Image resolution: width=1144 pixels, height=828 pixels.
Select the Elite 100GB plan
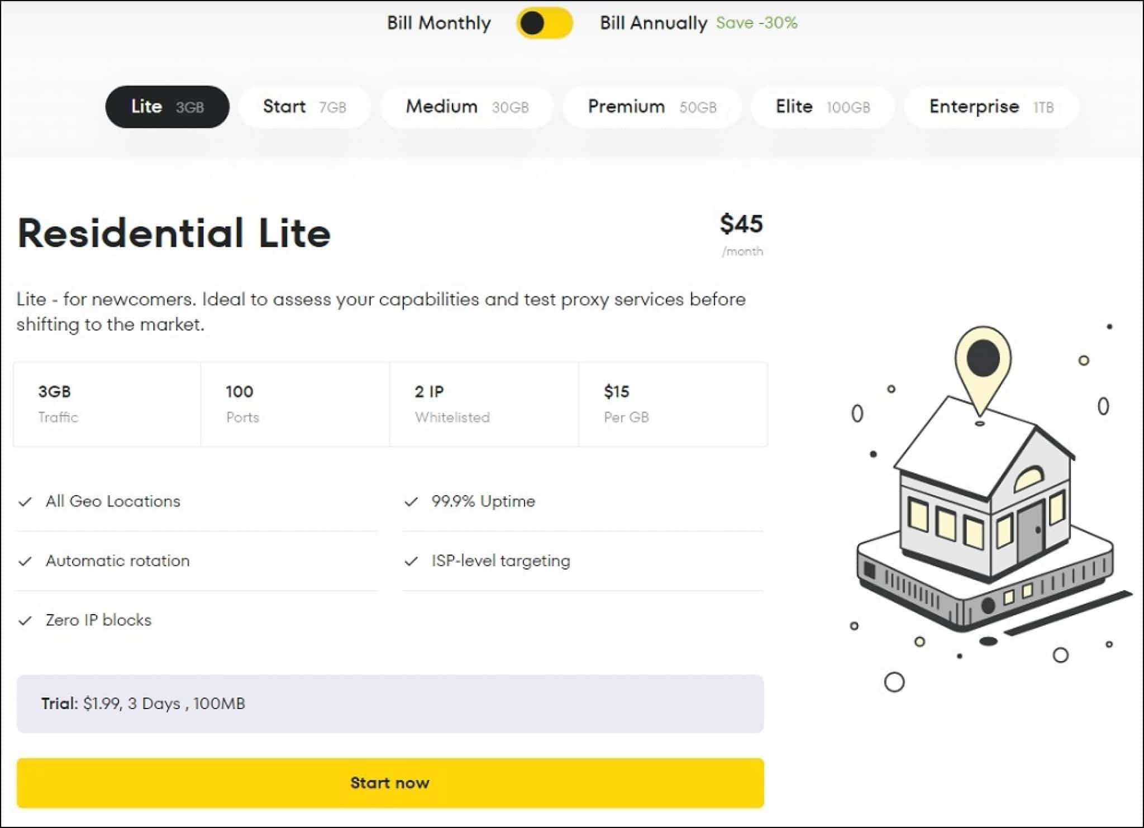pos(822,107)
